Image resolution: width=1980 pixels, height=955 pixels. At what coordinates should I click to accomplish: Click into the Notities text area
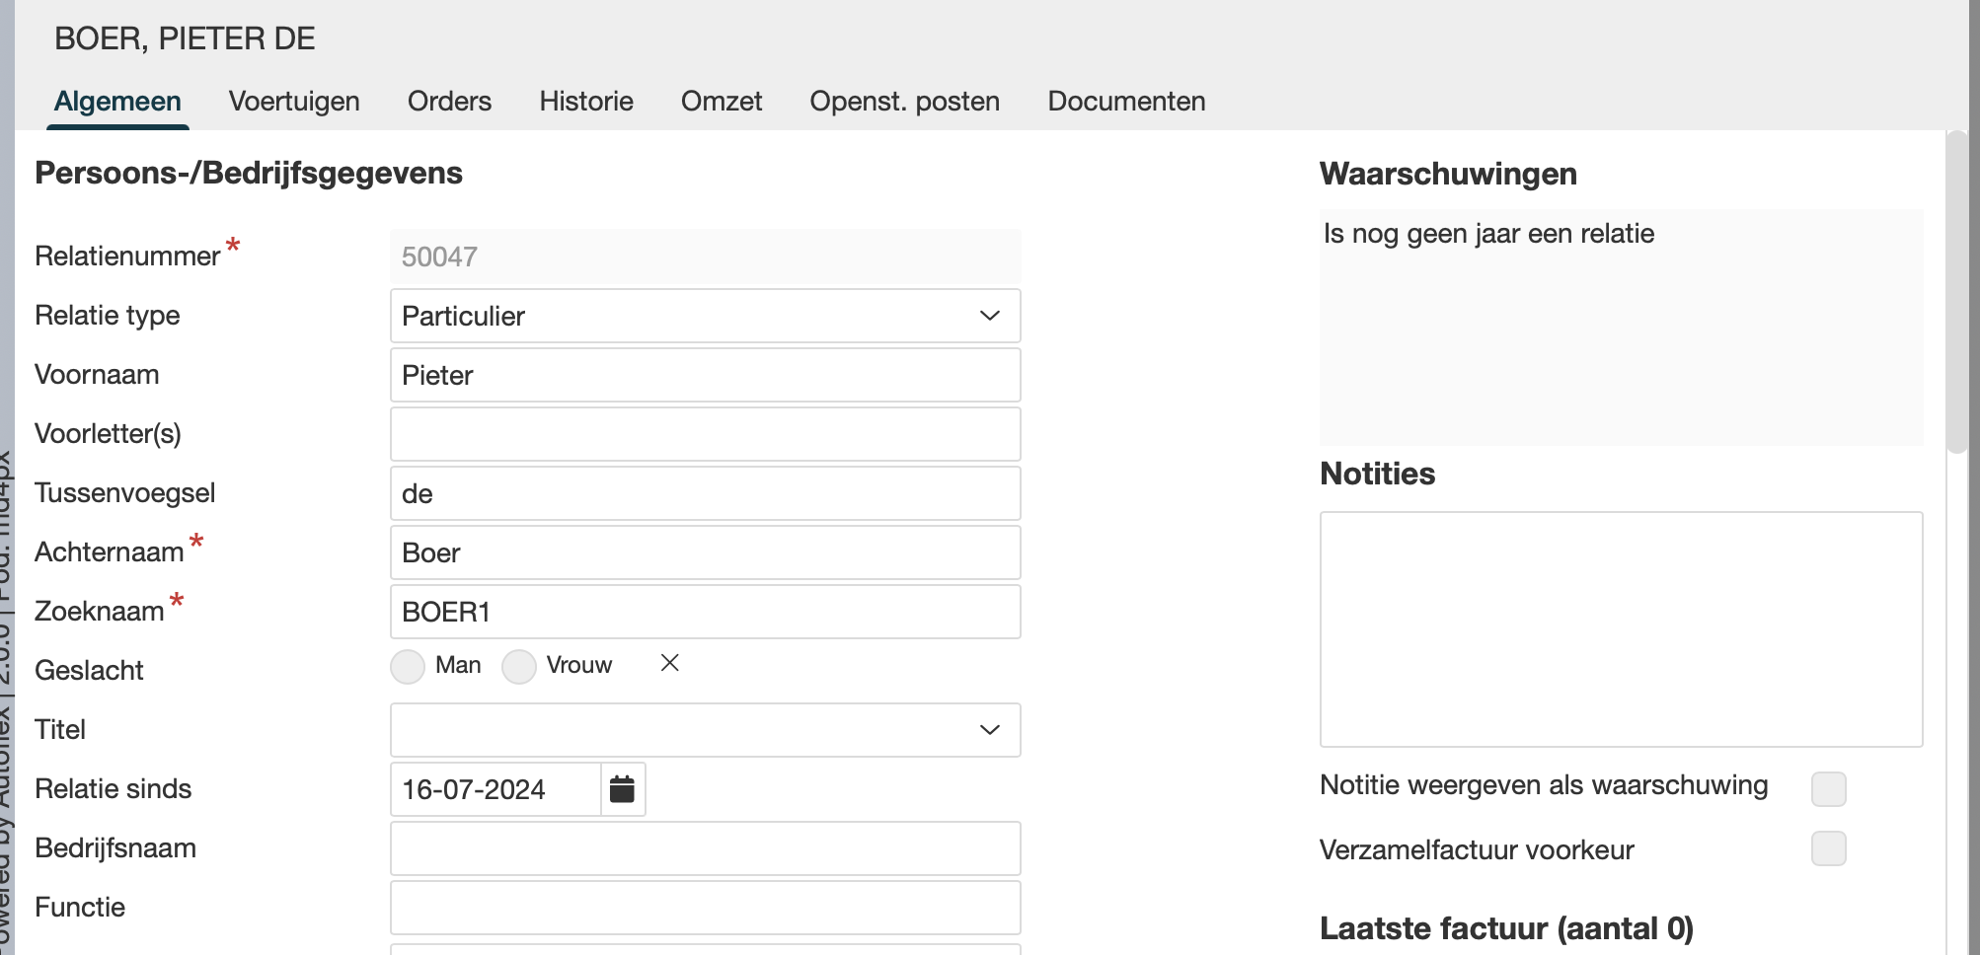pos(1621,629)
